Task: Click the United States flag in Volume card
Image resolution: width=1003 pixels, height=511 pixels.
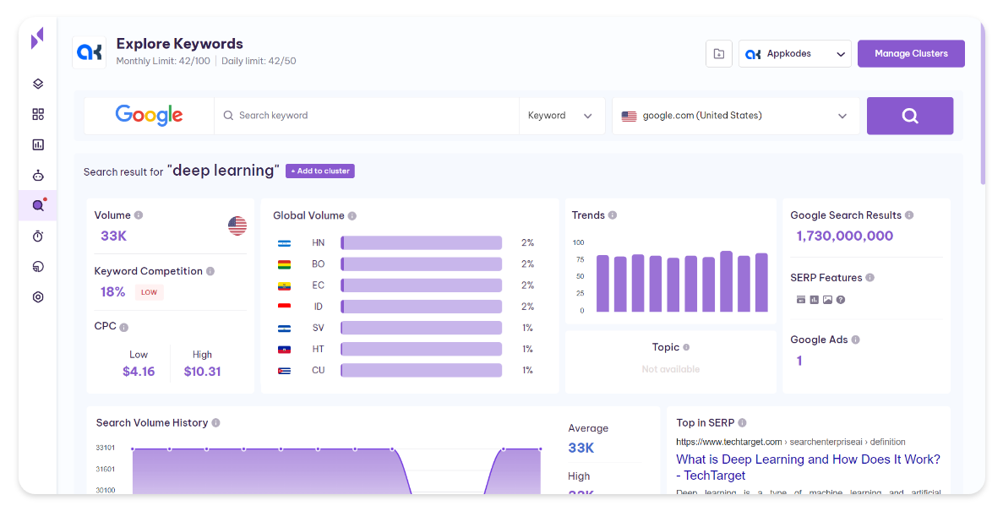Action: (x=237, y=226)
